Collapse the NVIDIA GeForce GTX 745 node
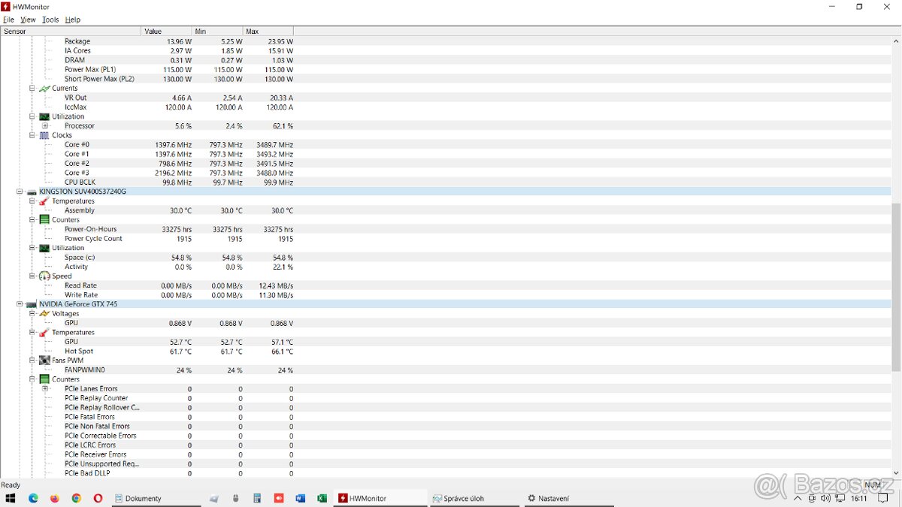This screenshot has width=902, height=507. pyautogui.click(x=20, y=304)
